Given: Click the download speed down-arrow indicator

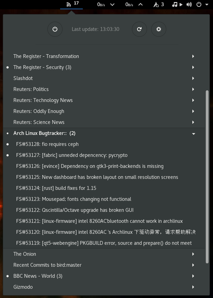Looking at the screenshot, I should point(112,4).
